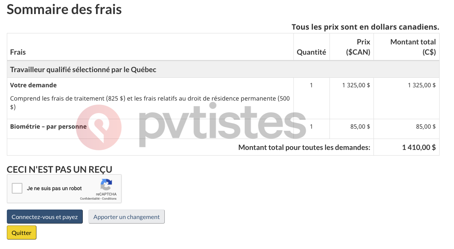
Task: Select the "Votre demande" fee label
Action: 33,85
